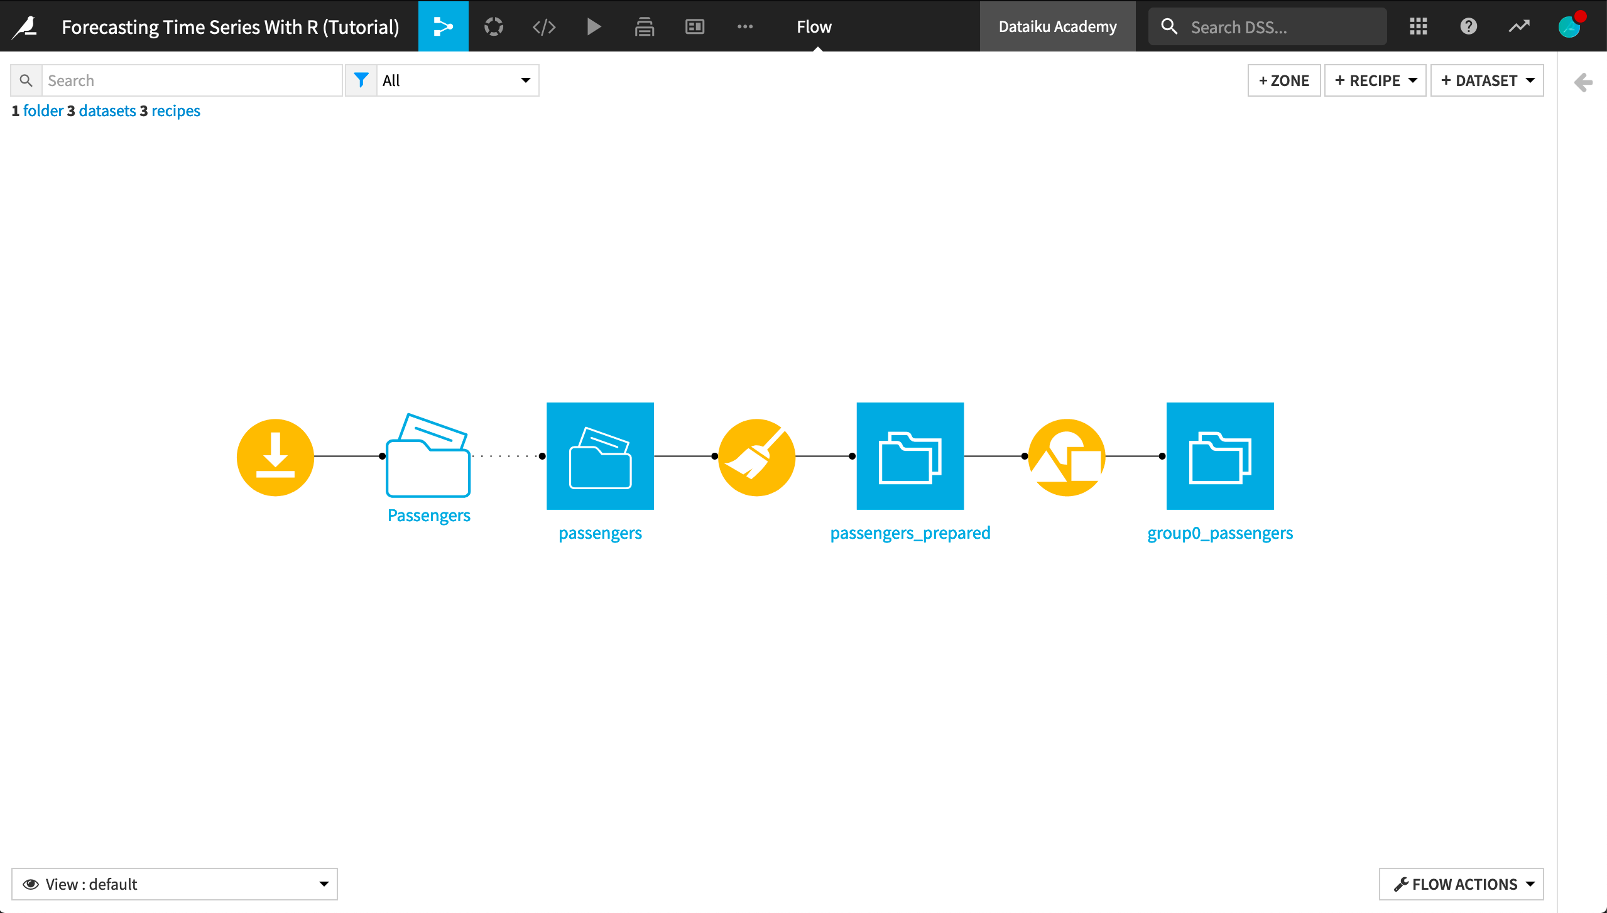Click the Code editor icon in toolbar
Image resolution: width=1607 pixels, height=913 pixels.
click(x=544, y=25)
